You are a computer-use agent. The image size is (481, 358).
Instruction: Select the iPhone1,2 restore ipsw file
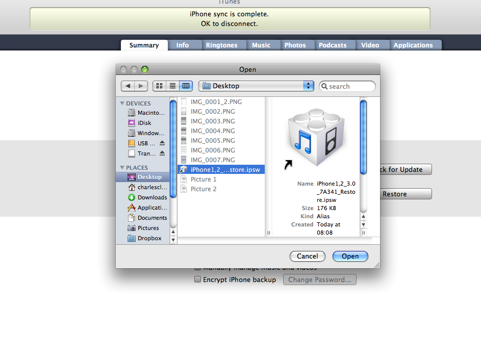tap(221, 170)
